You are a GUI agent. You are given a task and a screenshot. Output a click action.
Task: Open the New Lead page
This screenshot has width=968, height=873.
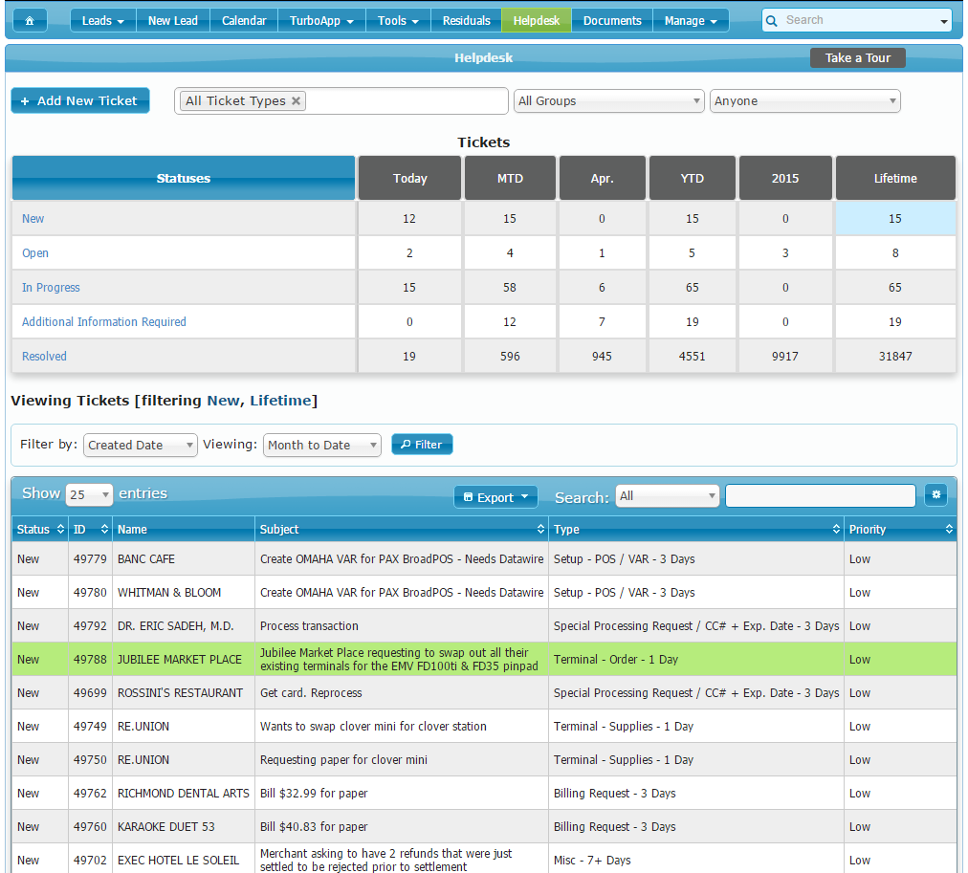tap(173, 20)
